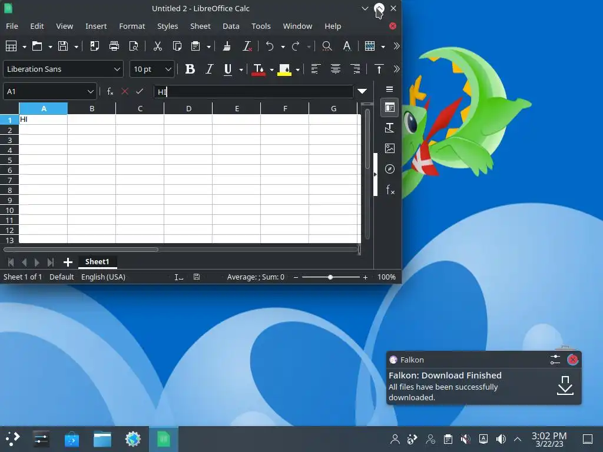The image size is (603, 452).
Task: Click the Clone Formatting paintbrush icon
Action: coord(227,46)
